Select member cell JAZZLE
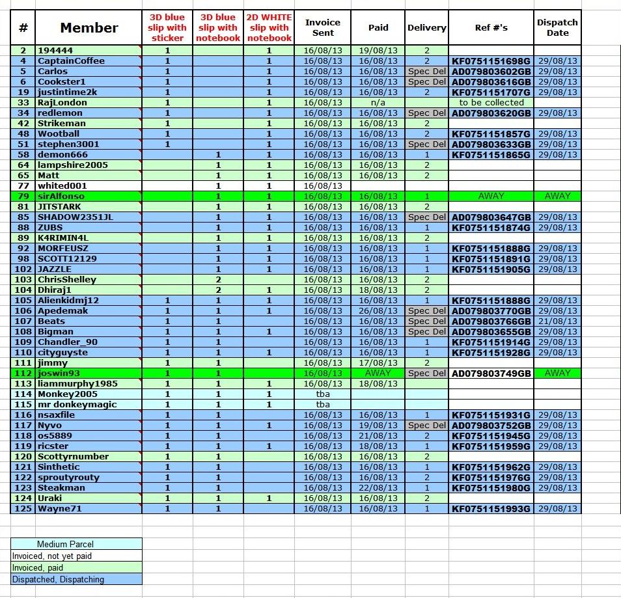This screenshot has width=621, height=598. pyautogui.click(x=89, y=269)
